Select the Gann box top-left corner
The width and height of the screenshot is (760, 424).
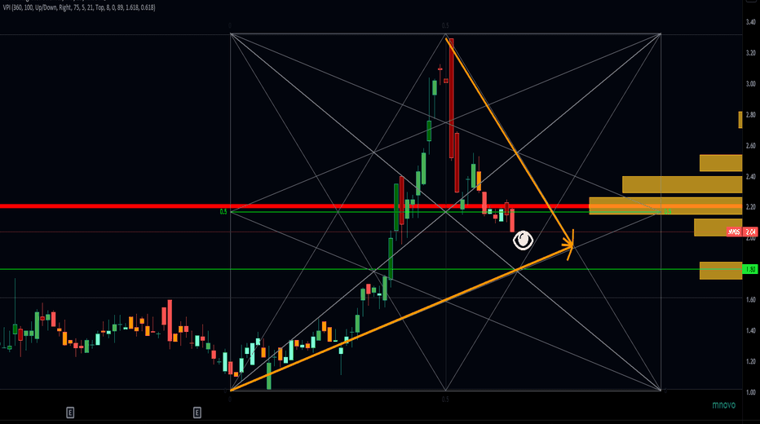tap(231, 34)
